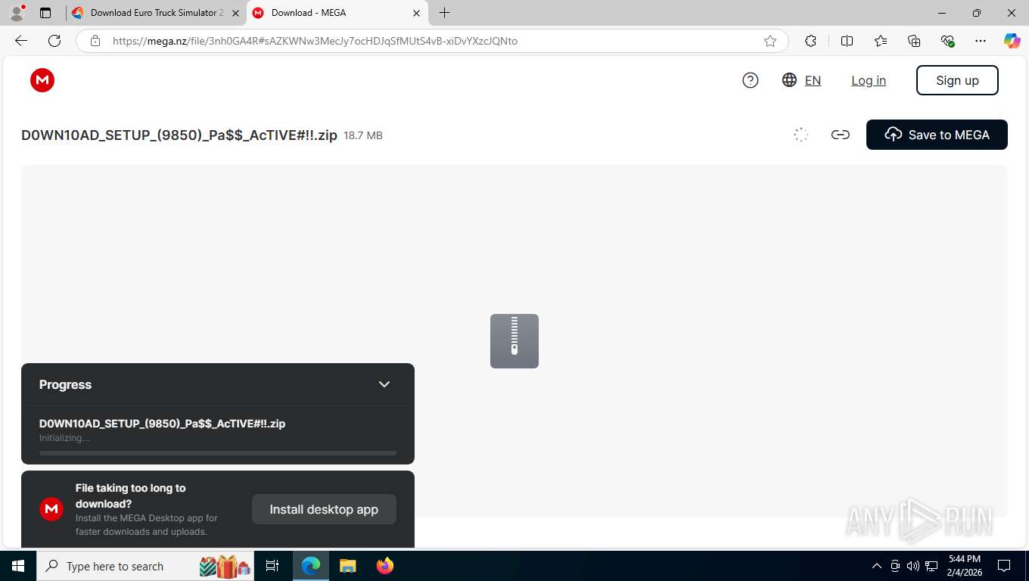The image size is (1029, 581).
Task: Open the volume speaker tray icon
Action: pos(913,566)
